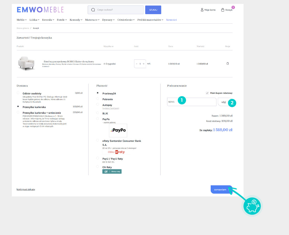289x235 pixels.
Task: Click the EMWO Meble logo
Action: (40, 10)
